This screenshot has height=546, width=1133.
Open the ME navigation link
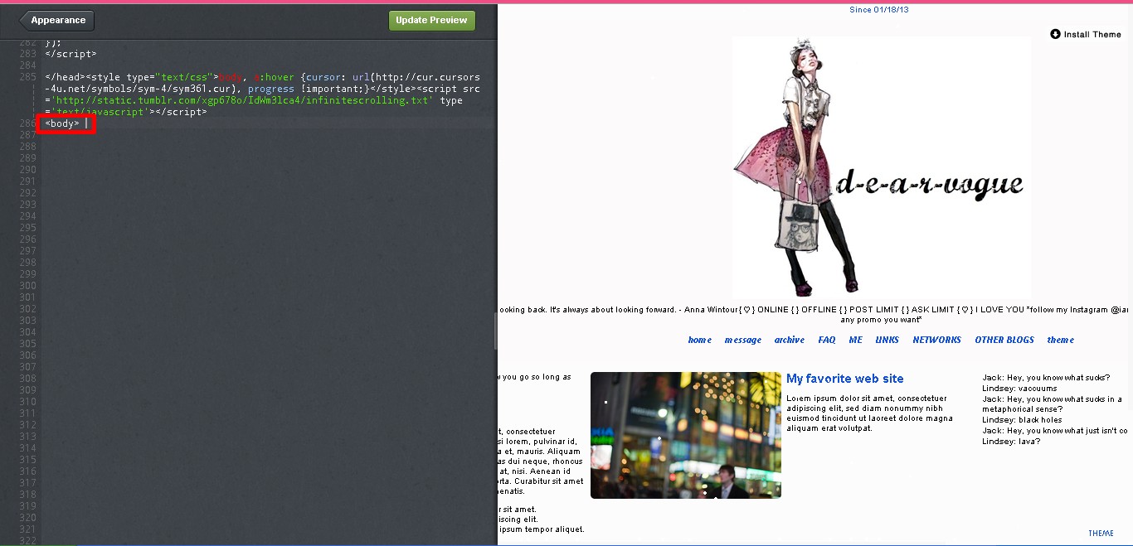click(x=855, y=340)
